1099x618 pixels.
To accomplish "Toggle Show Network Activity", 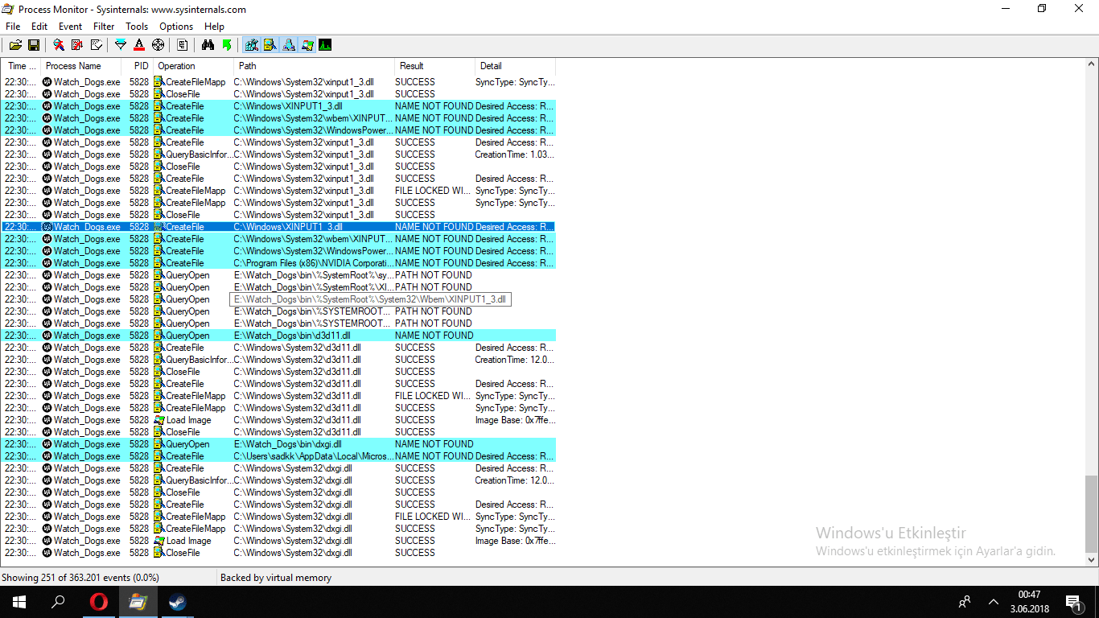I will pyautogui.click(x=288, y=45).
